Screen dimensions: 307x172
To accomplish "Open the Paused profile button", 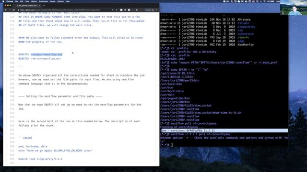I will click(150, 10).
